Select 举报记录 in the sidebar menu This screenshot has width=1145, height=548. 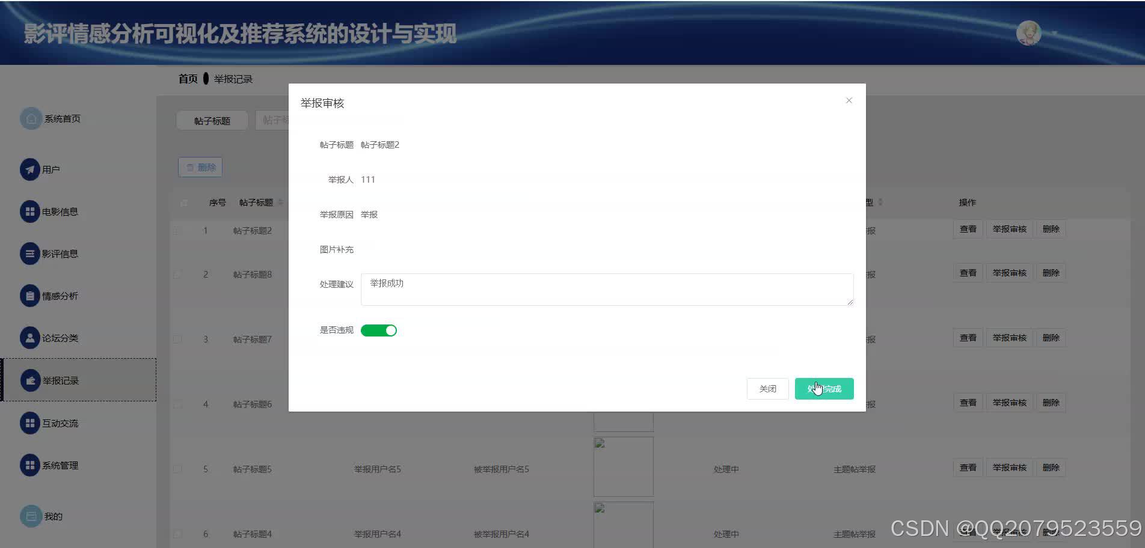(60, 380)
